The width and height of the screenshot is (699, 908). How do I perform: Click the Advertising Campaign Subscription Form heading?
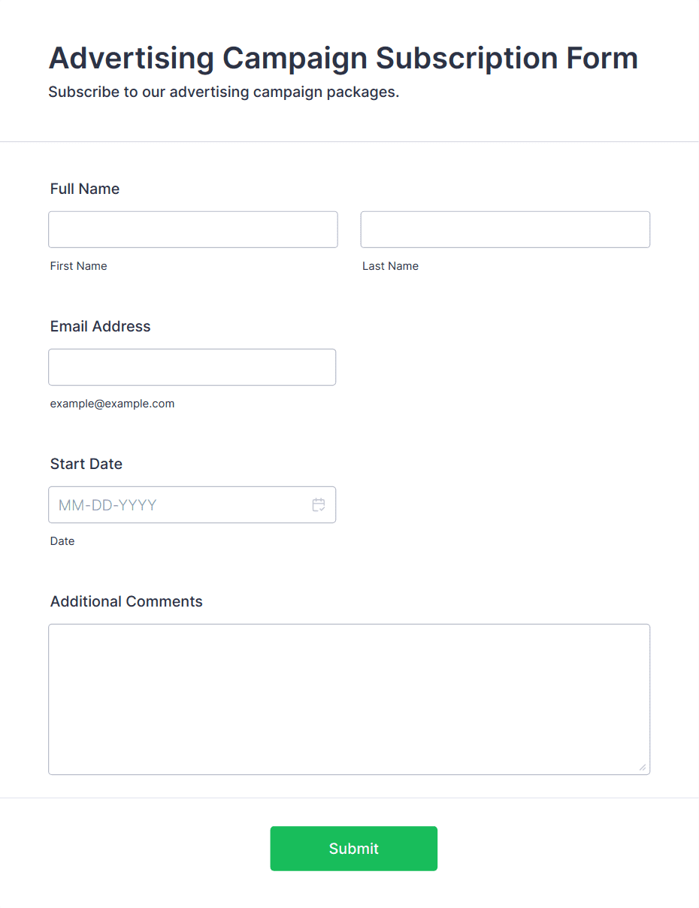coord(343,58)
